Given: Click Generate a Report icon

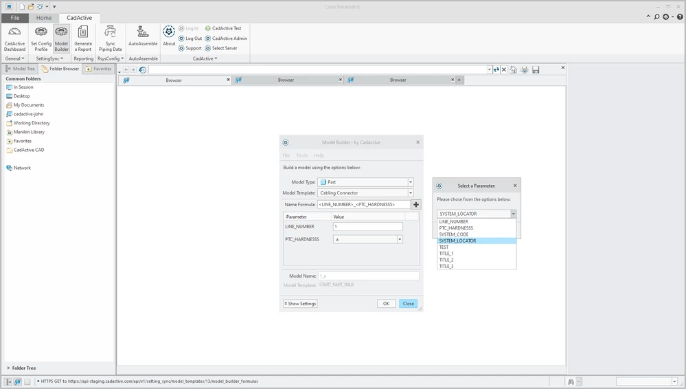Looking at the screenshot, I should pyautogui.click(x=83, y=39).
